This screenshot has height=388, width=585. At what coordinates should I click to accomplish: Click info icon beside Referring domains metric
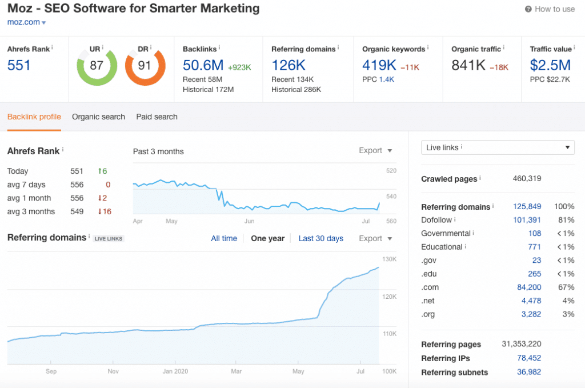point(338,47)
